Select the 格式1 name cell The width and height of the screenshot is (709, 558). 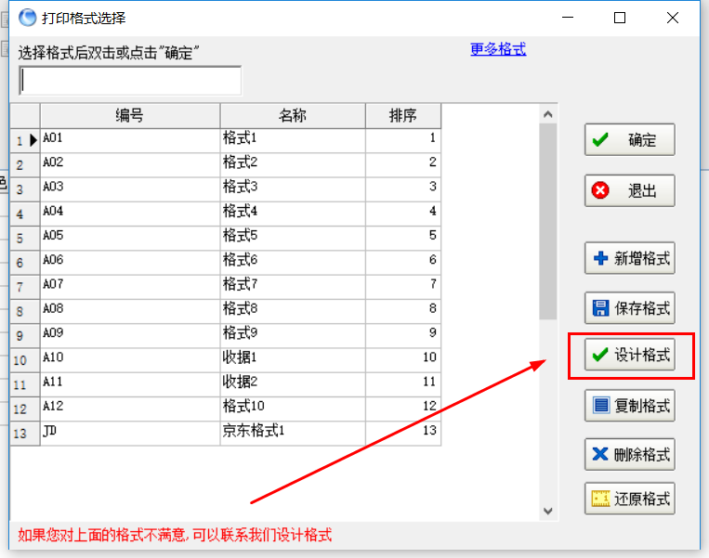tap(293, 140)
